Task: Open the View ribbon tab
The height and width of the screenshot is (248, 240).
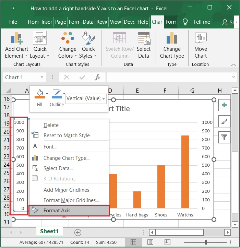Action: coord(116,22)
